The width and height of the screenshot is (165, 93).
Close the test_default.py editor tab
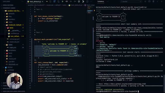(x=43, y=2)
